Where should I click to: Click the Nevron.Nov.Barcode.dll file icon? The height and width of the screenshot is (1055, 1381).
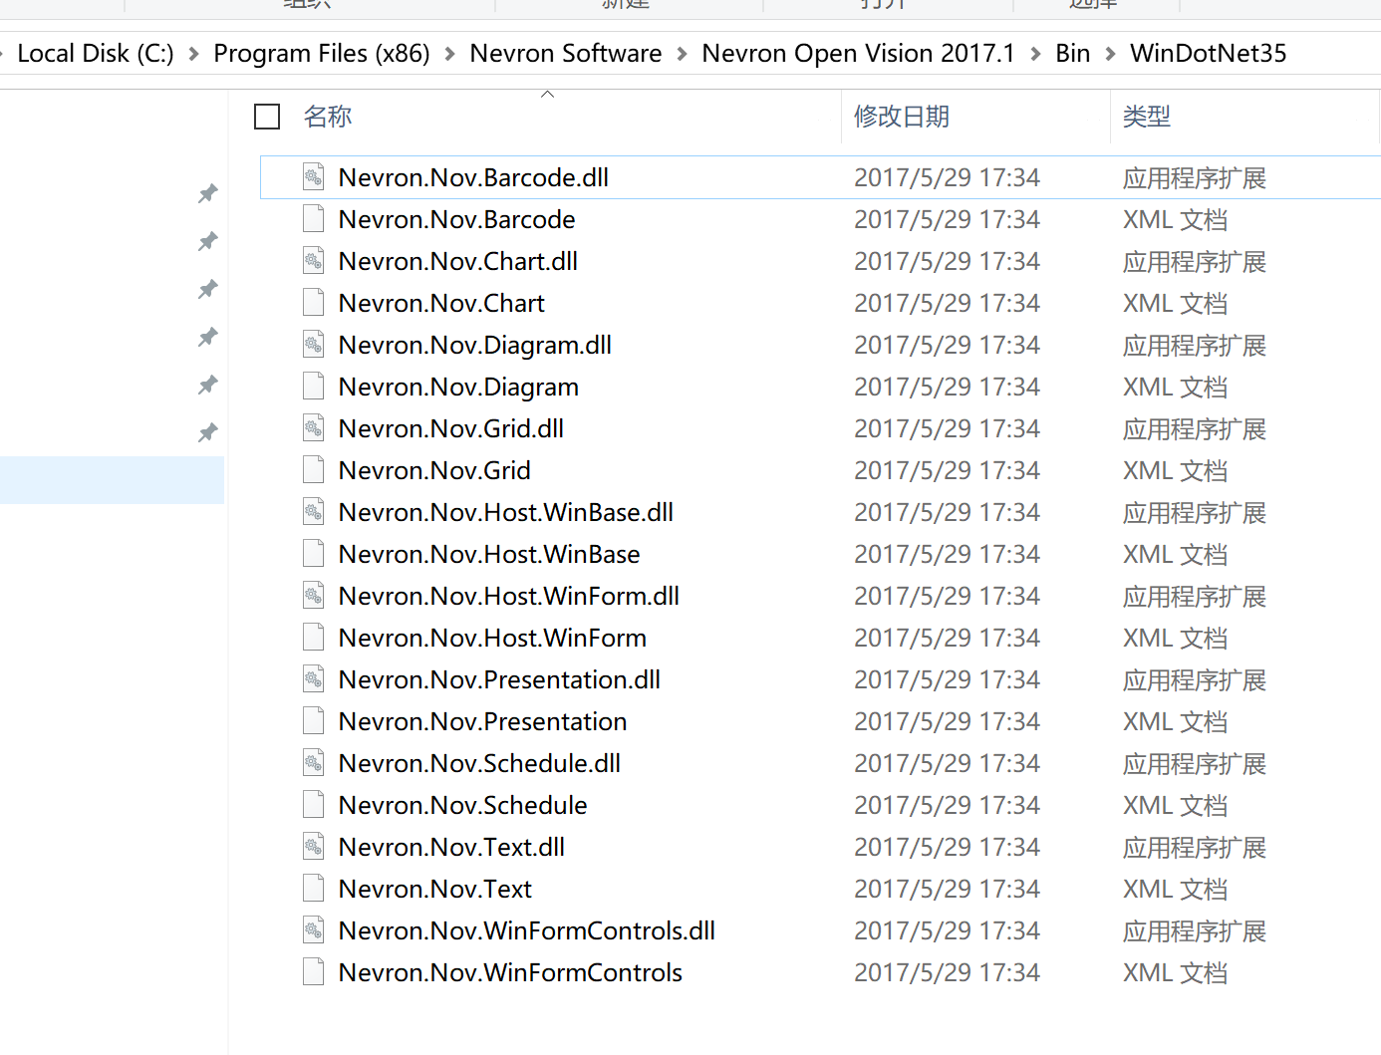pyautogui.click(x=313, y=177)
